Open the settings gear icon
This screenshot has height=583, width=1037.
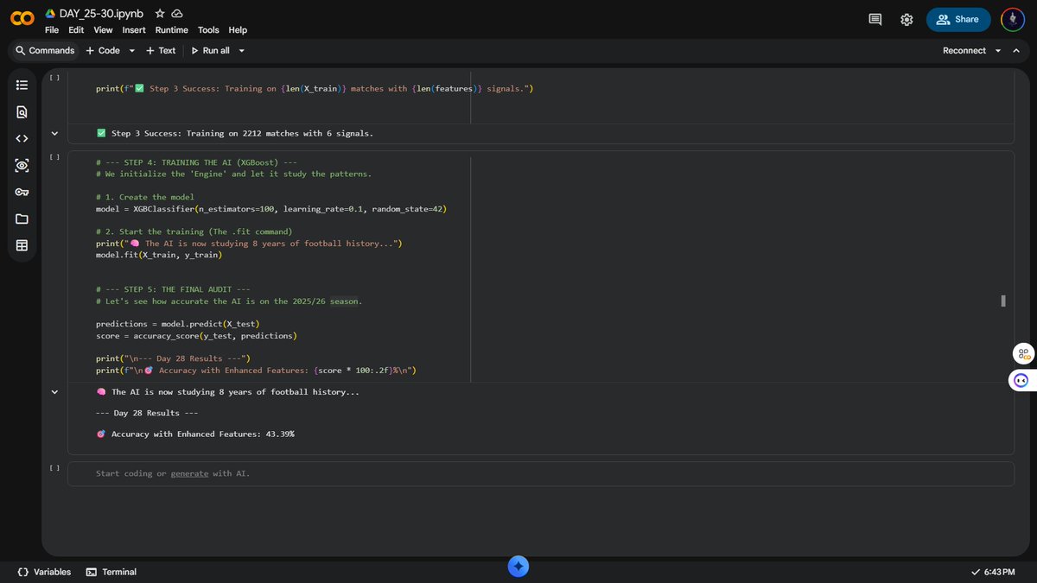pyautogui.click(x=907, y=19)
